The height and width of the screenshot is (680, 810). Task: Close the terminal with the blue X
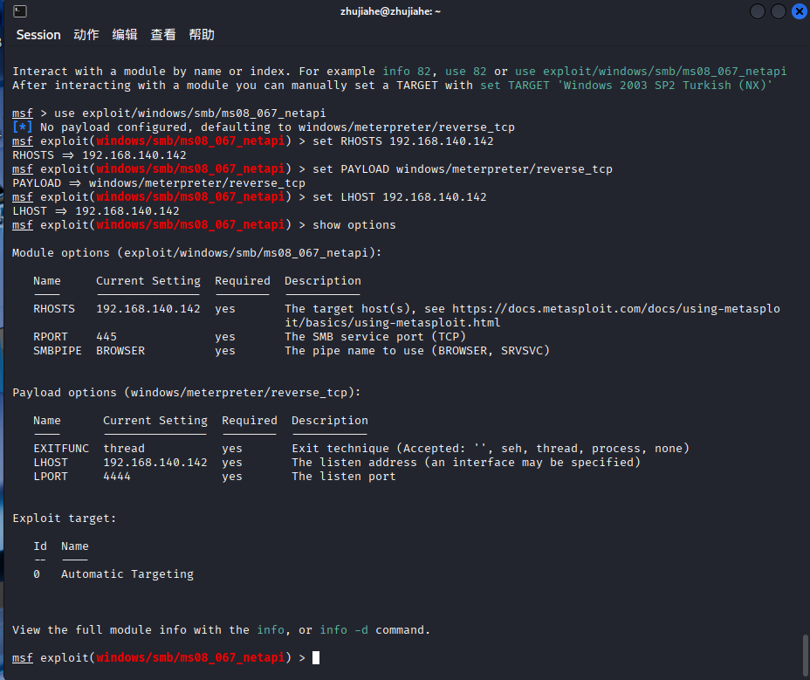pyautogui.click(x=800, y=10)
